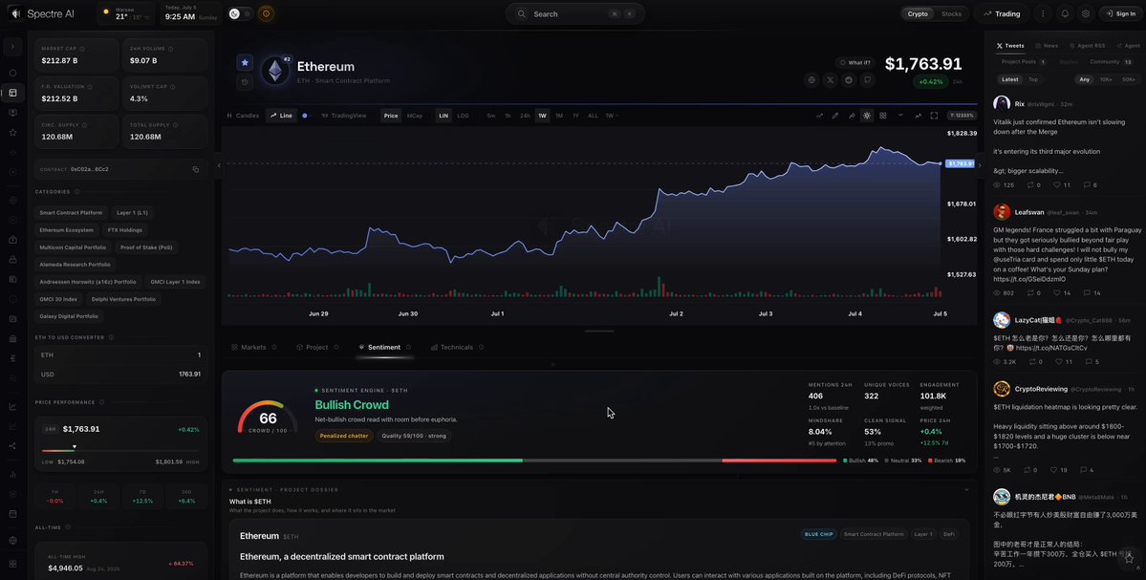Open the Ethereum GitHub link

pyautogui.click(x=868, y=80)
